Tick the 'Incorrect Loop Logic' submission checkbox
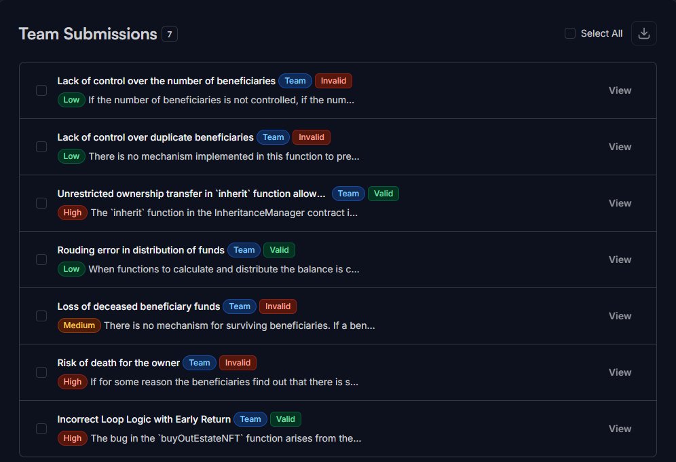 (x=41, y=429)
